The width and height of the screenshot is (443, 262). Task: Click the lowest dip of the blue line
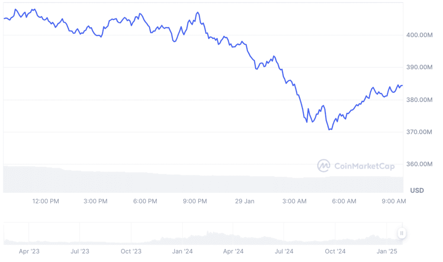coord(330,129)
